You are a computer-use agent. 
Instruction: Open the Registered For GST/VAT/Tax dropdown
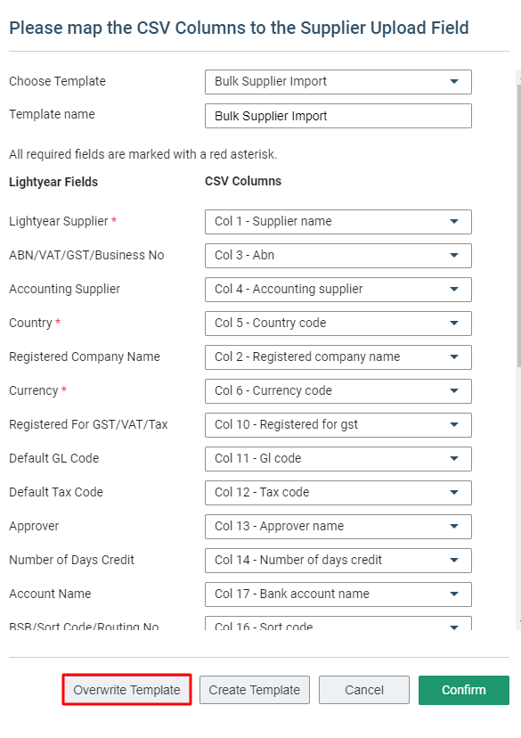(x=338, y=425)
